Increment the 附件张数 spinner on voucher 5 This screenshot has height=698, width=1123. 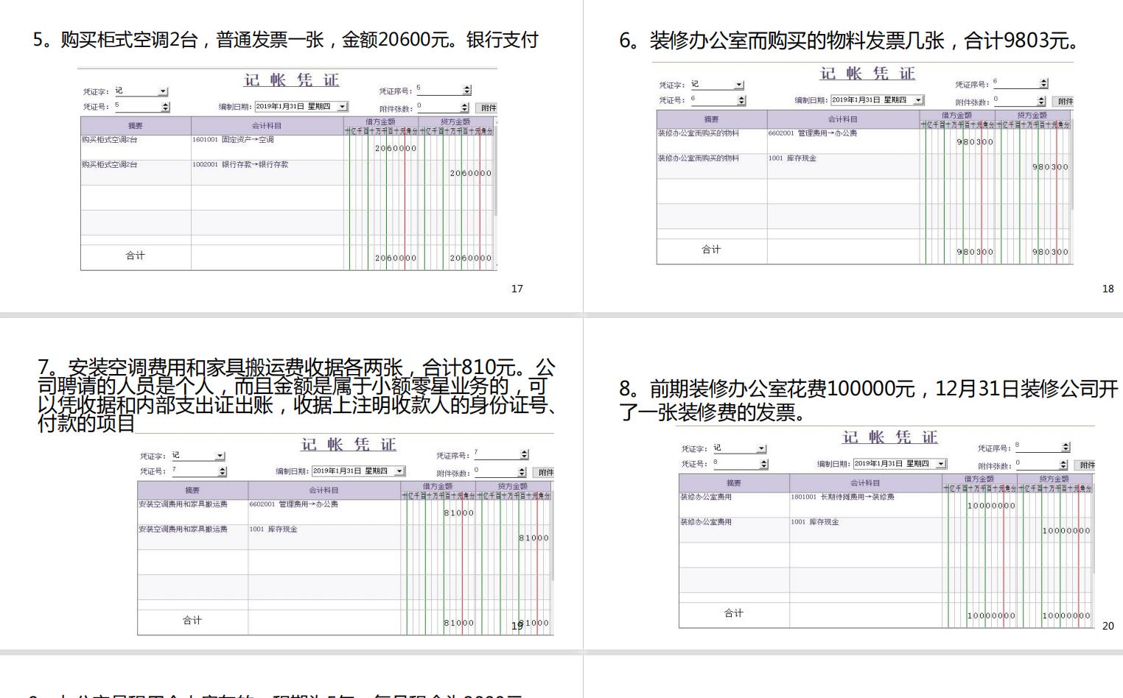pos(464,105)
